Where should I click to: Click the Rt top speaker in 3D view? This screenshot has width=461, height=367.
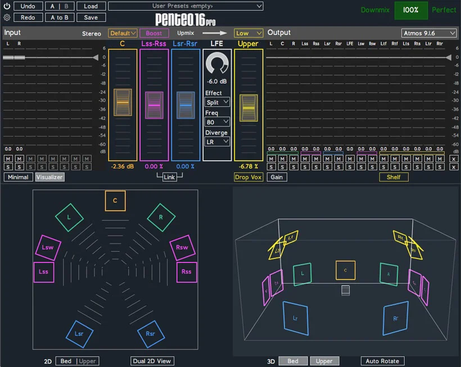[x=400, y=237]
